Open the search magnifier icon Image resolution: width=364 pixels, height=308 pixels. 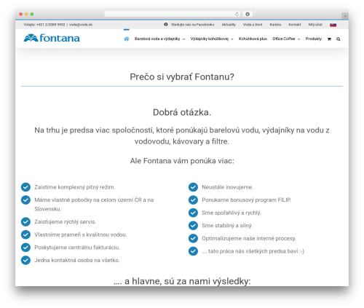[339, 39]
